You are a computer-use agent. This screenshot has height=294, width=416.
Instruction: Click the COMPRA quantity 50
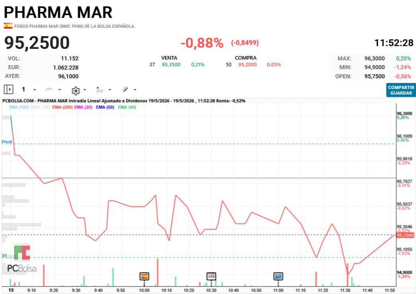click(229, 65)
